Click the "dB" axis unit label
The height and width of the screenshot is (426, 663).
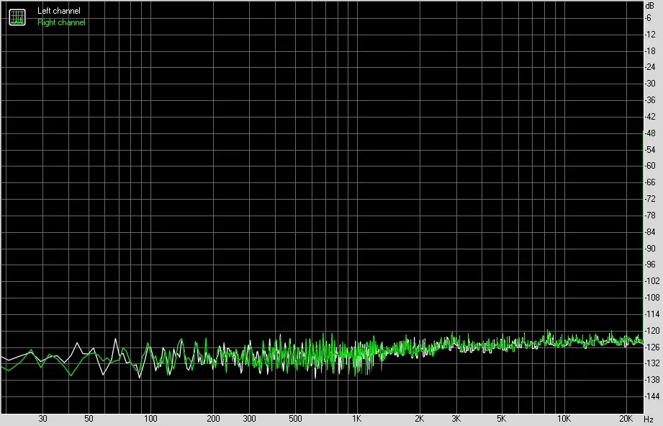[650, 6]
